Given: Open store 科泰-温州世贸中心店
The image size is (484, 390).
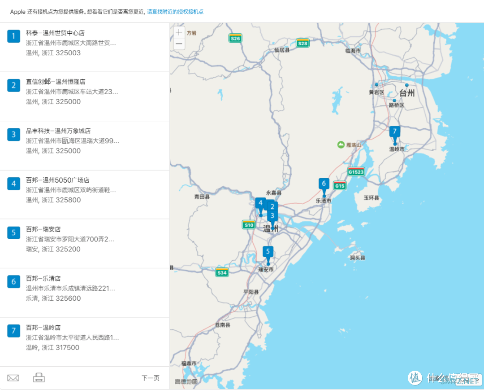Looking at the screenshot, I should pyautogui.click(x=55, y=33).
